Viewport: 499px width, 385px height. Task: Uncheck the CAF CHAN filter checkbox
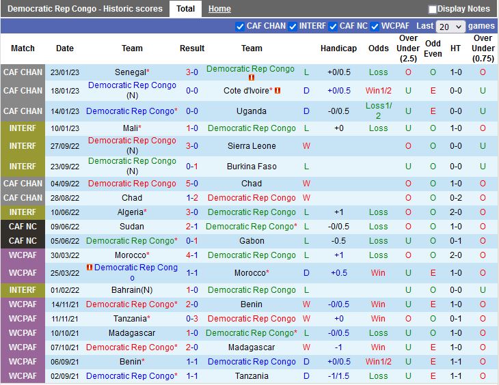pos(240,27)
